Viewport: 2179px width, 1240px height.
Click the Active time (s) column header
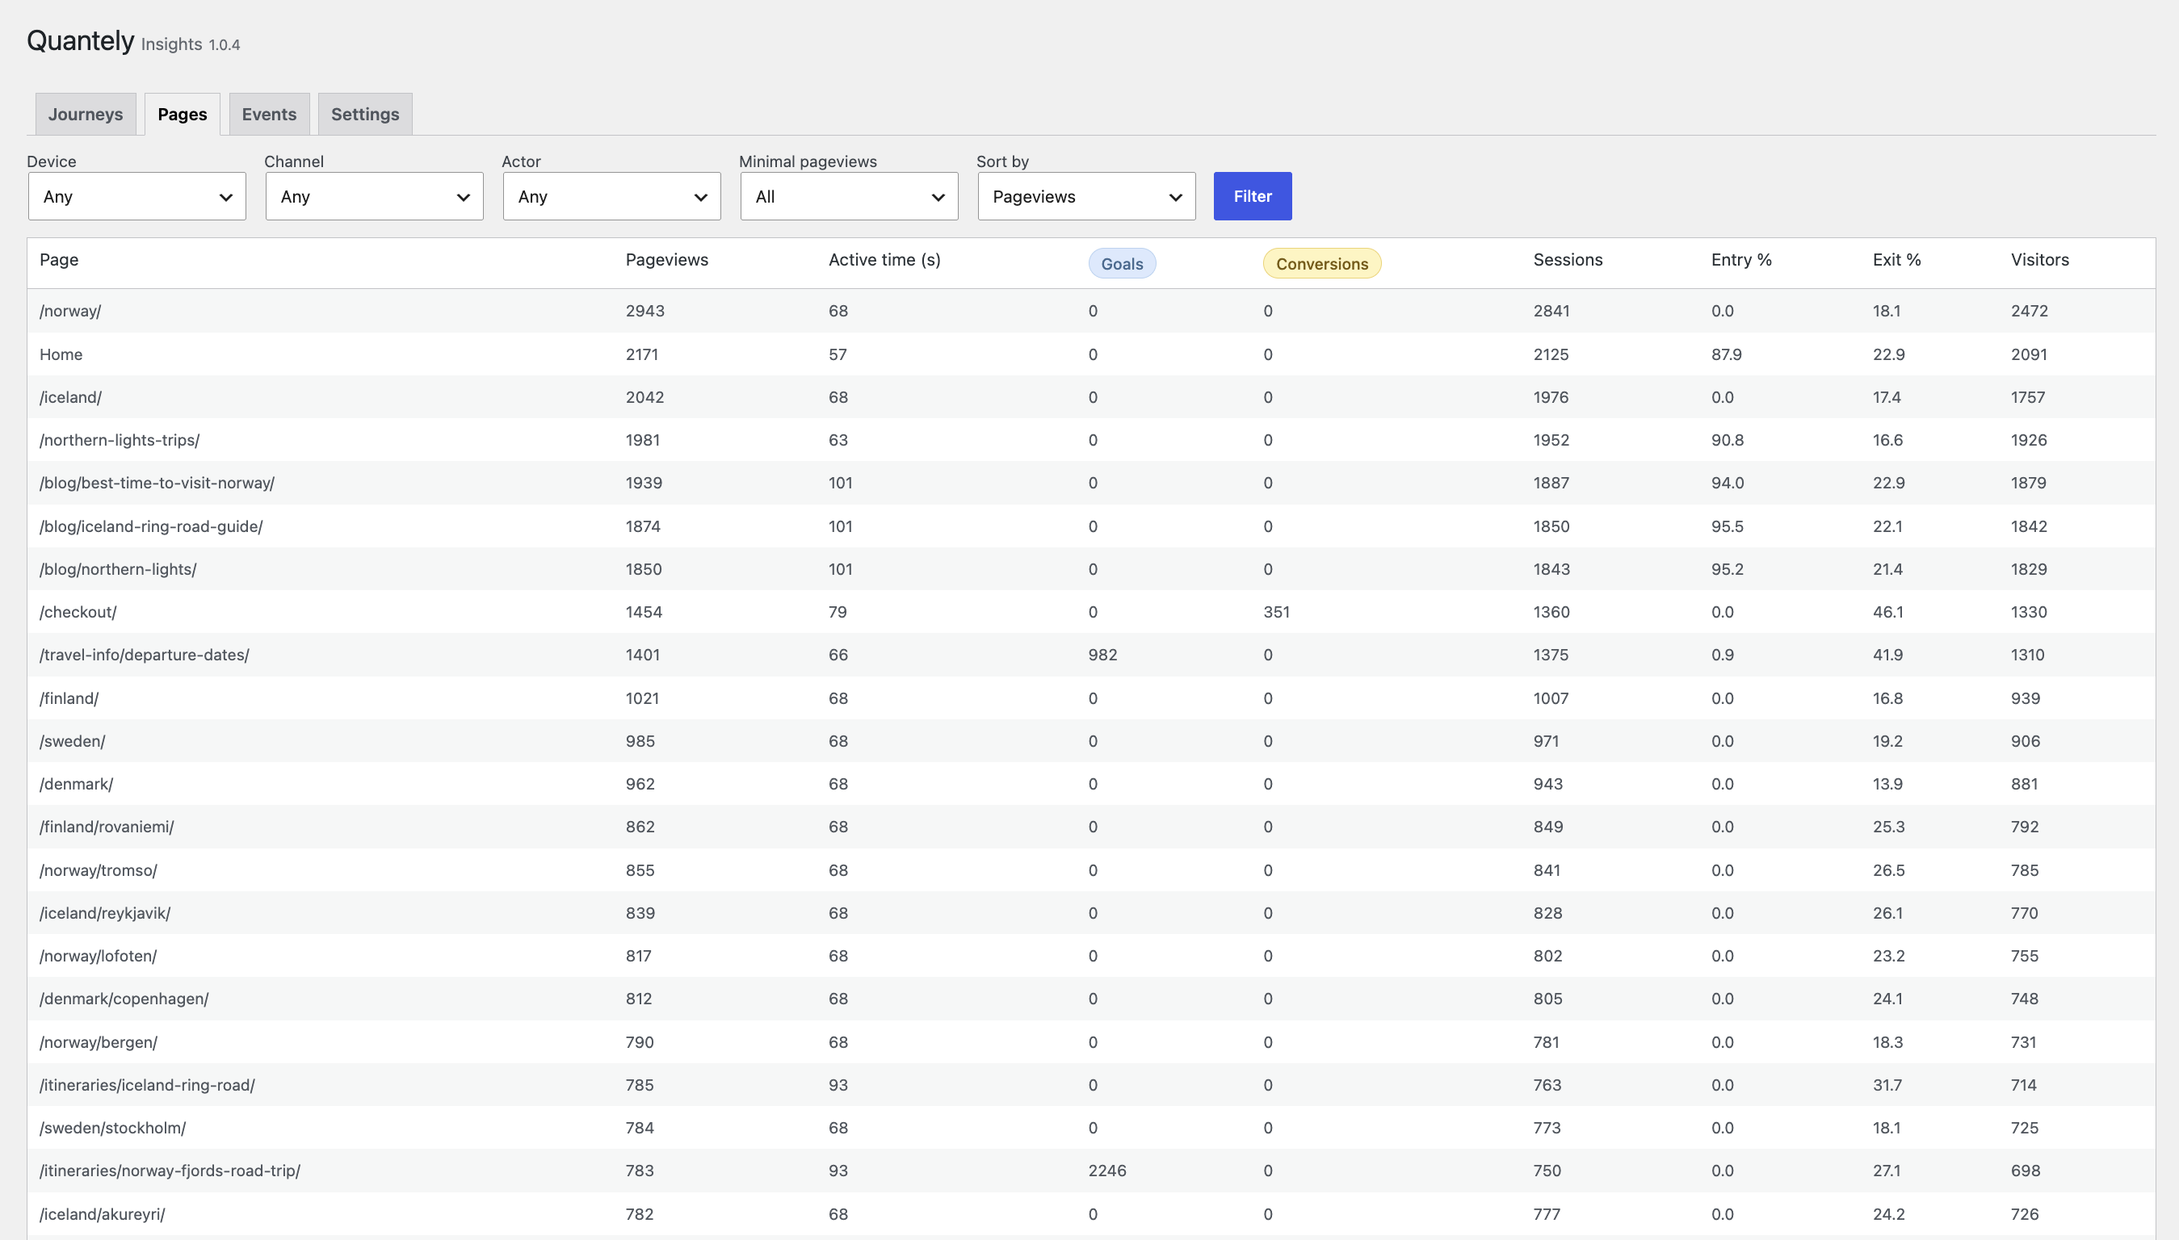[884, 260]
